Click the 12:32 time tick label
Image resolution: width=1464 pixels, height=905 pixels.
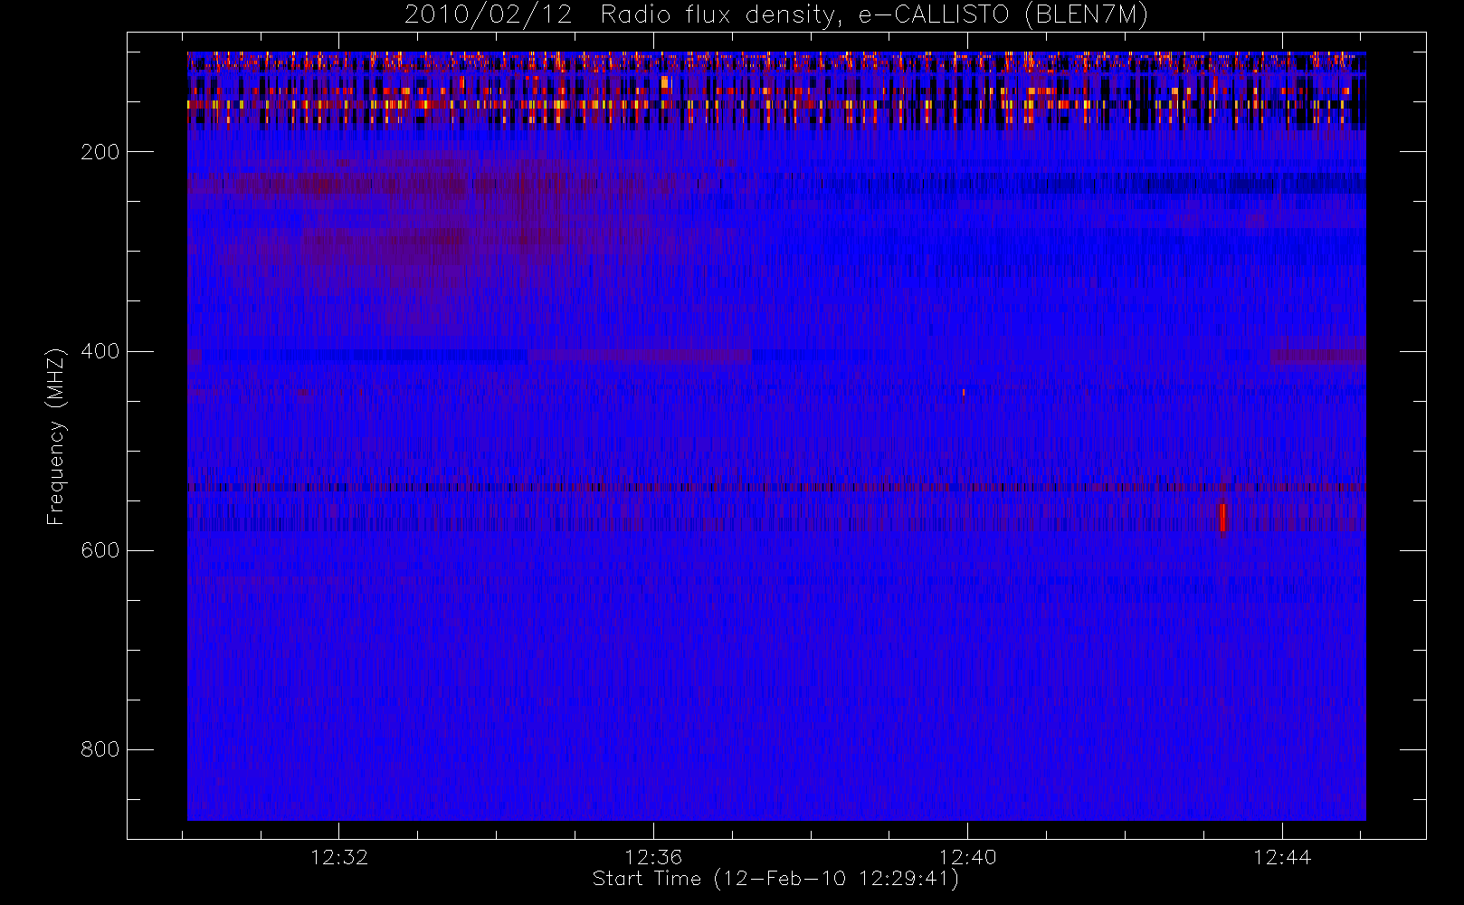coord(339,857)
